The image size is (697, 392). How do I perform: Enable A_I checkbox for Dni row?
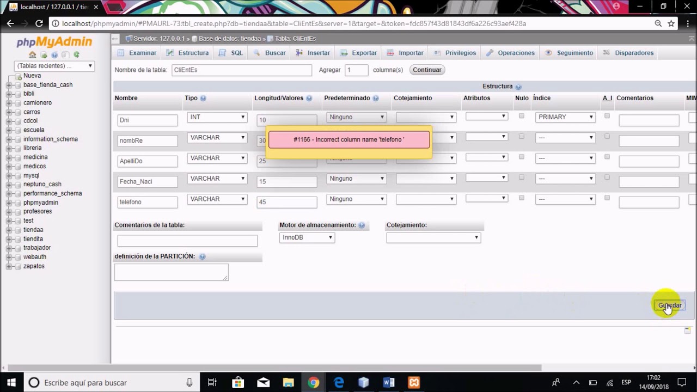click(x=607, y=116)
